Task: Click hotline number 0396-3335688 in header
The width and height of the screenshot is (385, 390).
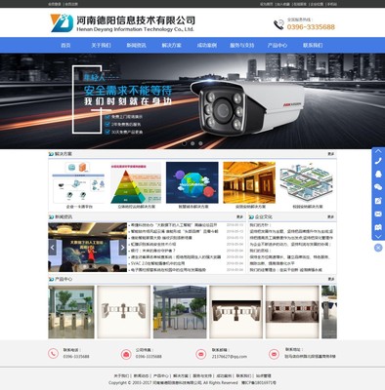Action: click(311, 27)
